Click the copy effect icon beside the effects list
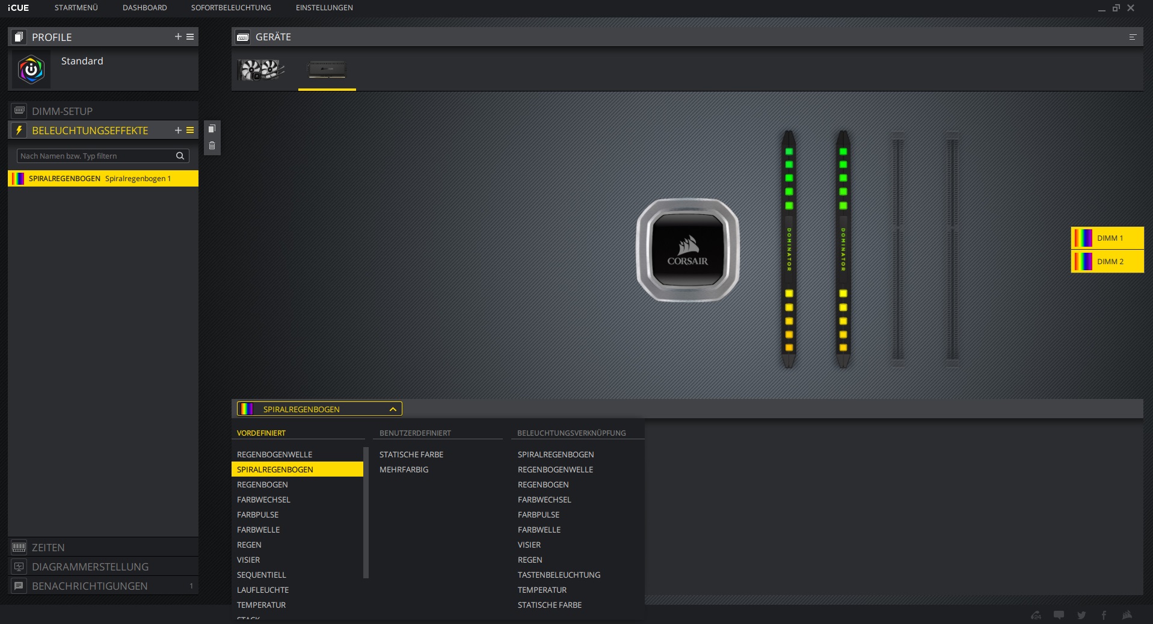 212,129
